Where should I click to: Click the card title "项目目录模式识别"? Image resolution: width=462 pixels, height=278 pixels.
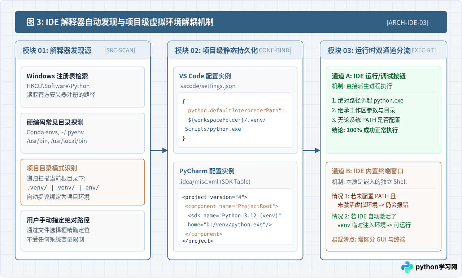click(52, 168)
